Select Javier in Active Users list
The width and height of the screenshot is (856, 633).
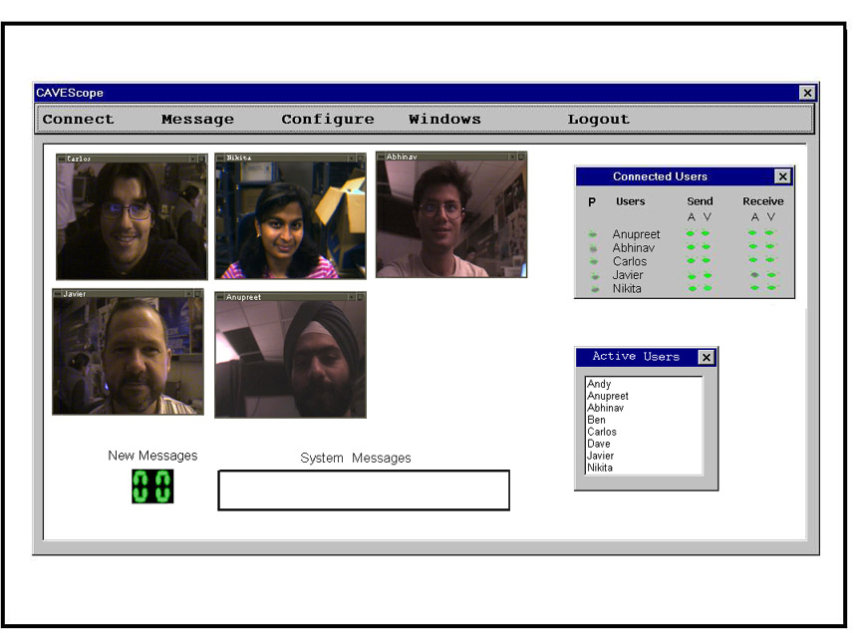click(x=601, y=456)
